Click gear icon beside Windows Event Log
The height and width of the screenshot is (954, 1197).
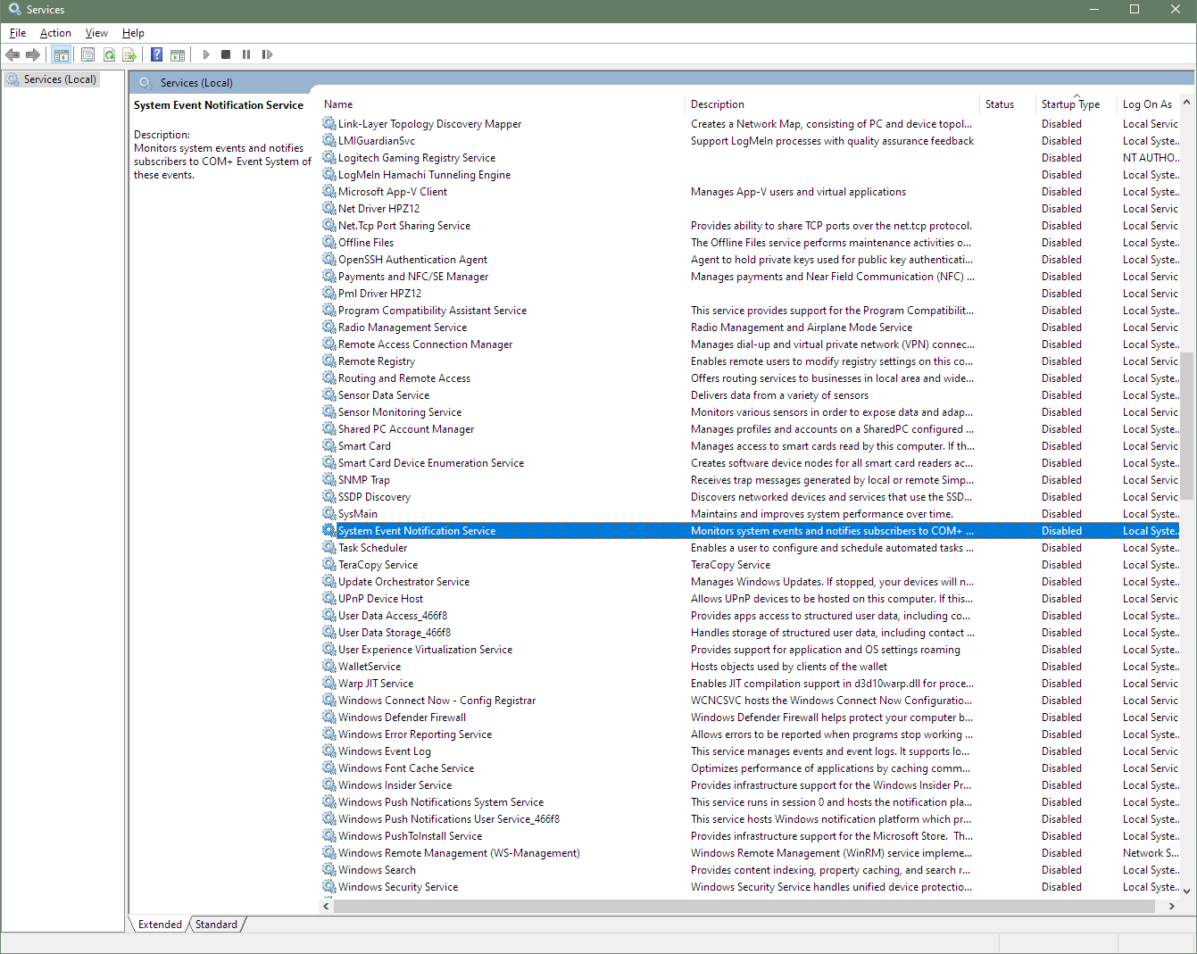(329, 751)
